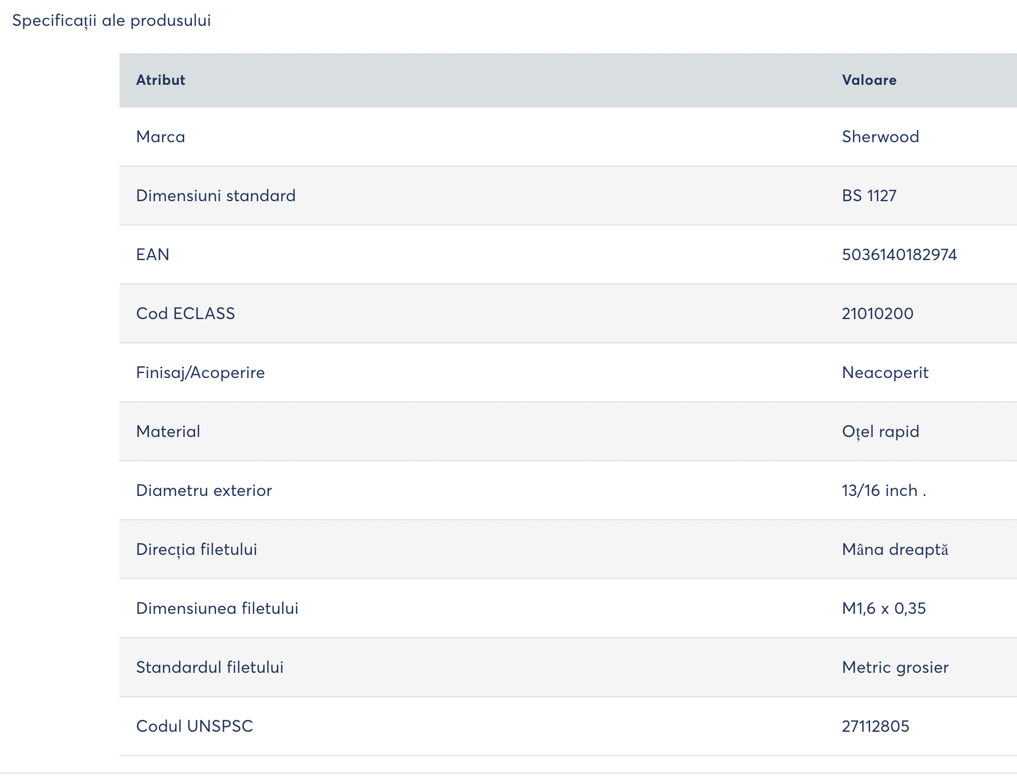Click the BS 1127 standard value
The height and width of the screenshot is (784, 1017).
point(869,195)
